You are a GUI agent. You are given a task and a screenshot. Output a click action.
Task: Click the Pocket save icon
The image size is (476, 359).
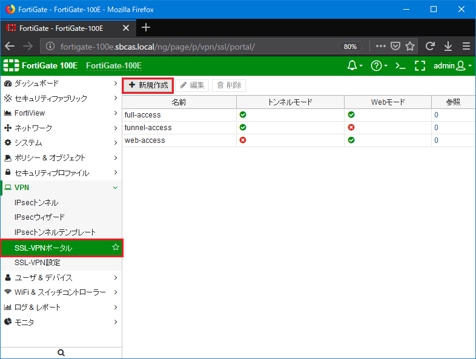coord(395,46)
